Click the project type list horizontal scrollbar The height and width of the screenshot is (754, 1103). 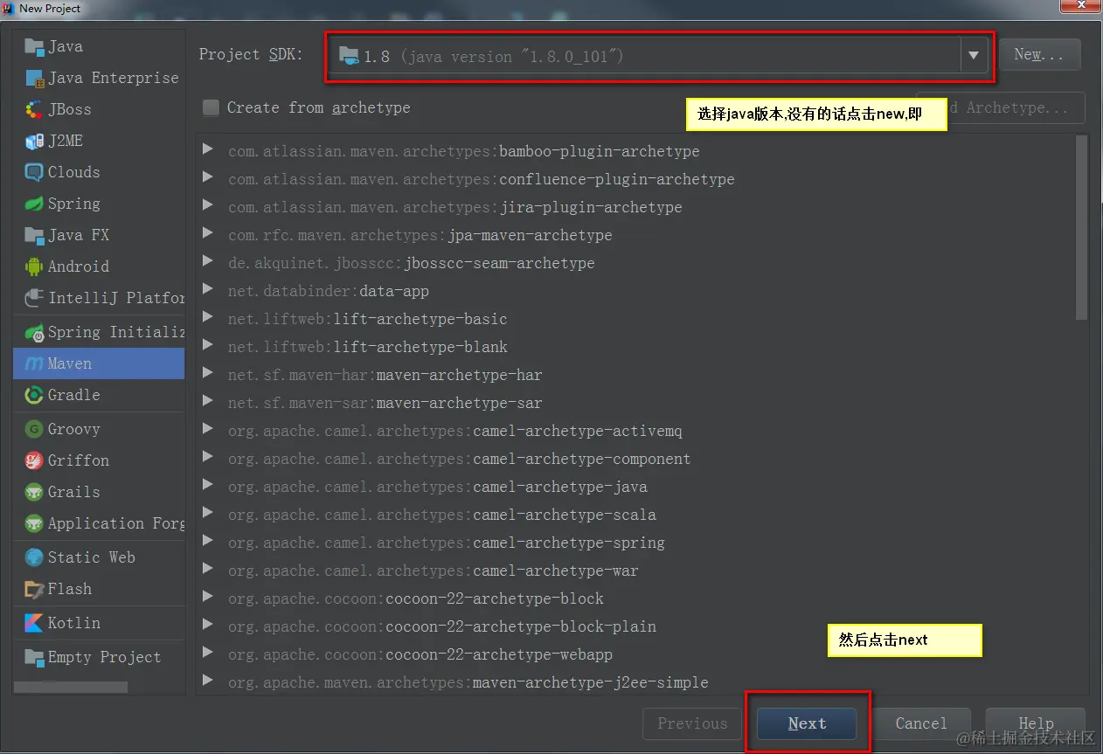[72, 688]
